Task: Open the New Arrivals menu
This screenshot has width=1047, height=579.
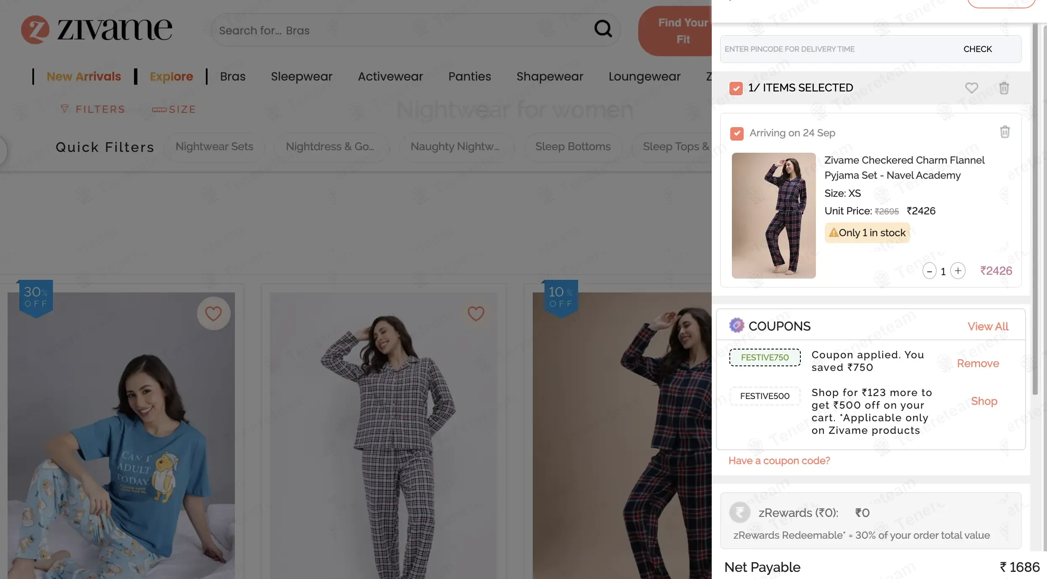Action: click(x=84, y=76)
